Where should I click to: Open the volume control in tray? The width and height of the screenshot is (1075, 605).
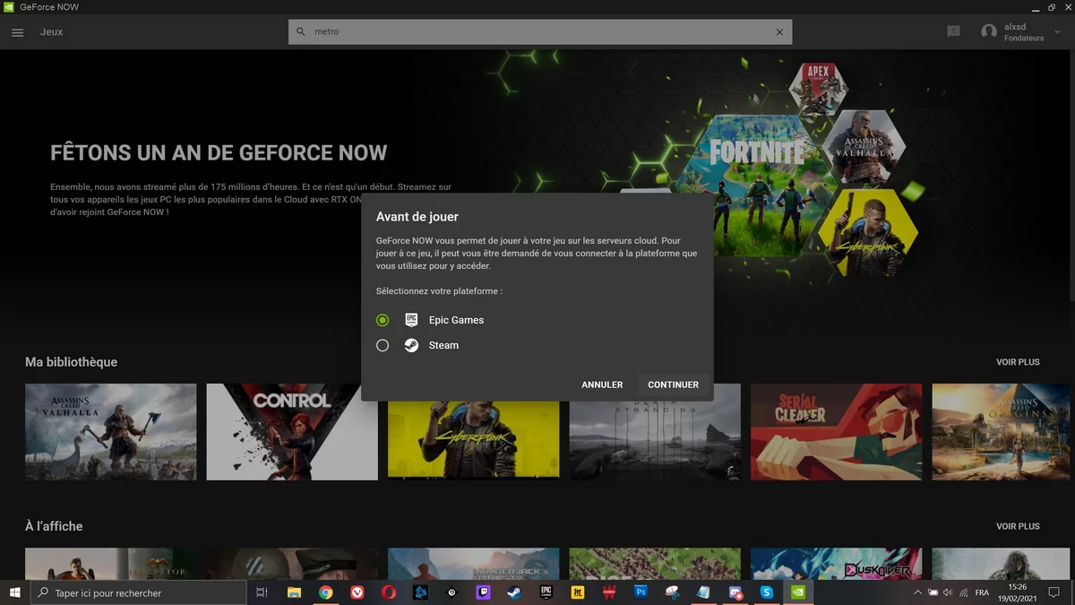point(947,592)
